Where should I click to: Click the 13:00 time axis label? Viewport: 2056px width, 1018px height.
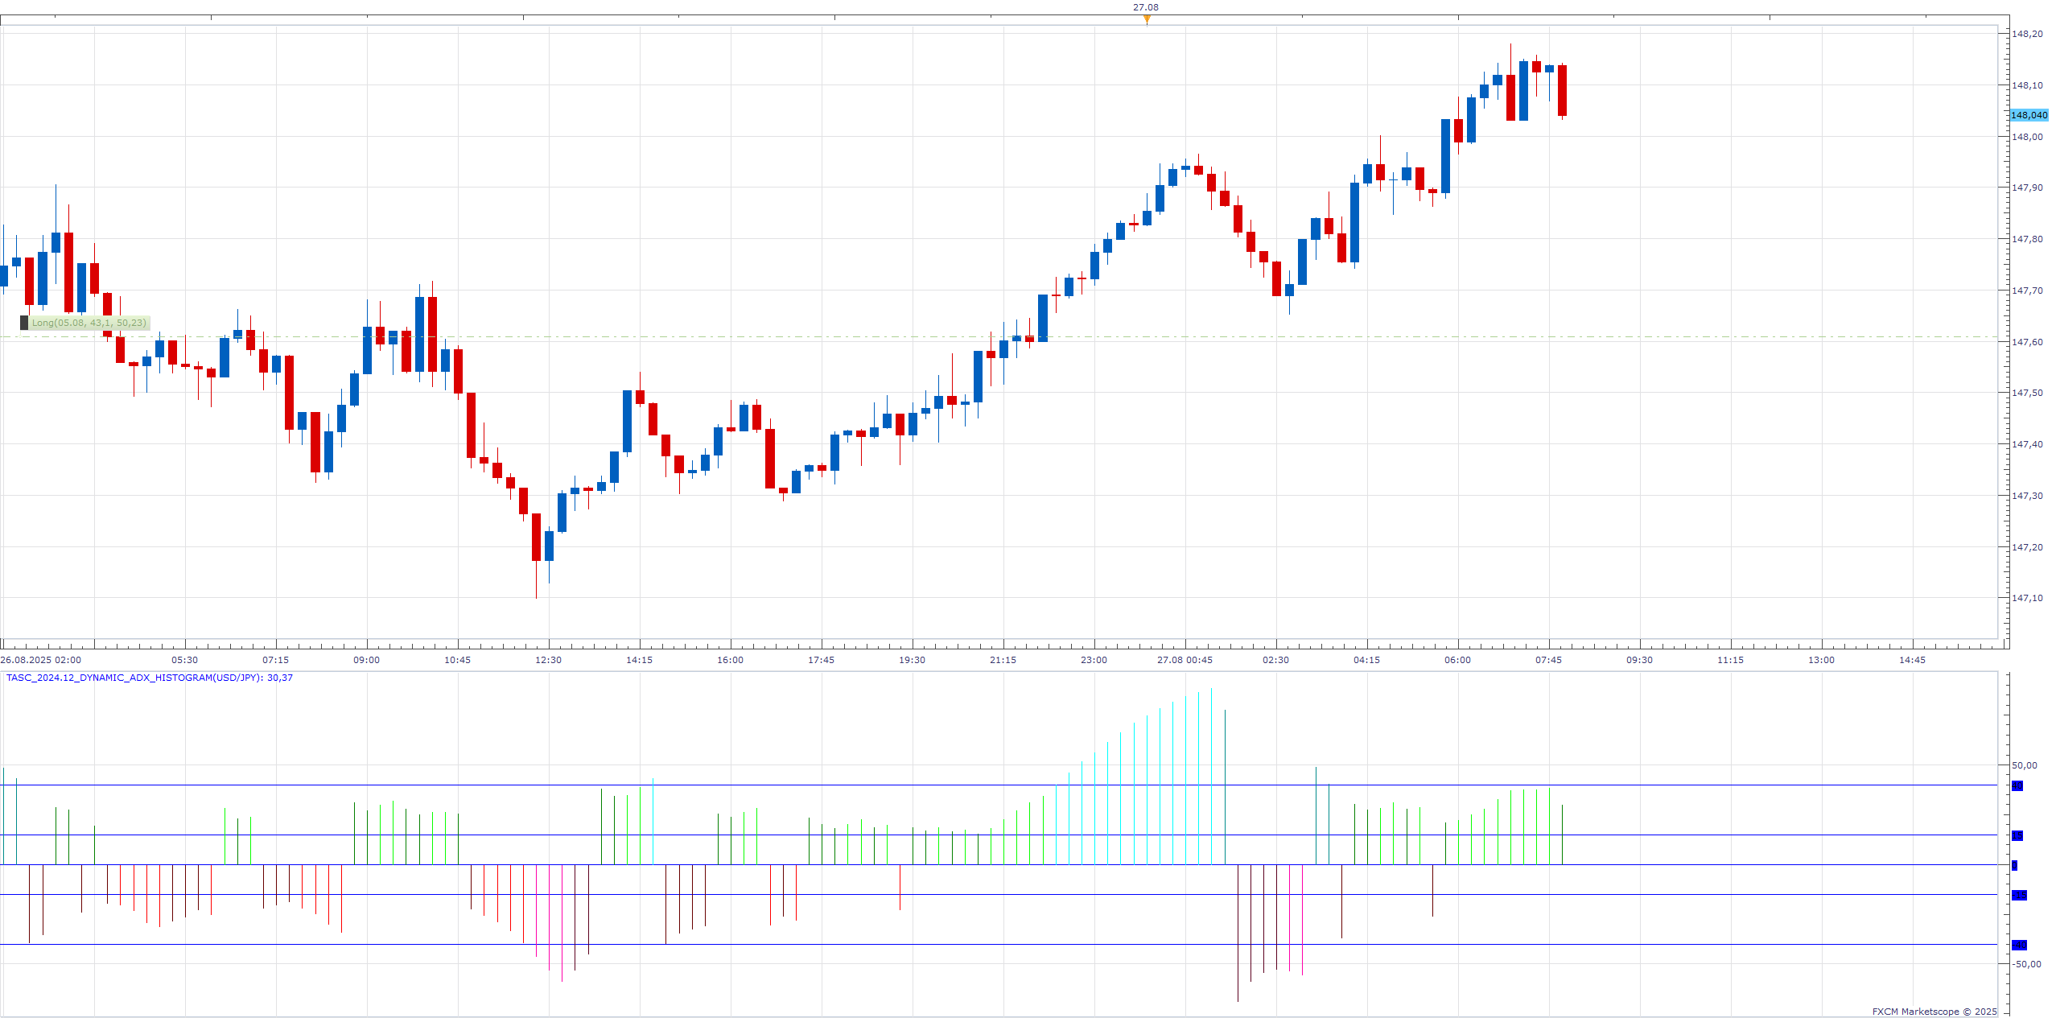point(1822,660)
